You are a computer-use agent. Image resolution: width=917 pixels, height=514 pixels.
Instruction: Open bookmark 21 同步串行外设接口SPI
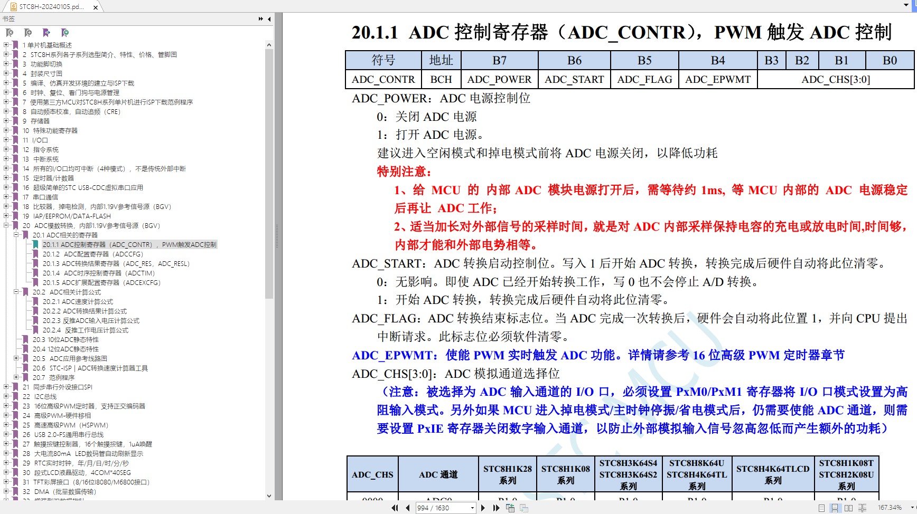pos(57,387)
